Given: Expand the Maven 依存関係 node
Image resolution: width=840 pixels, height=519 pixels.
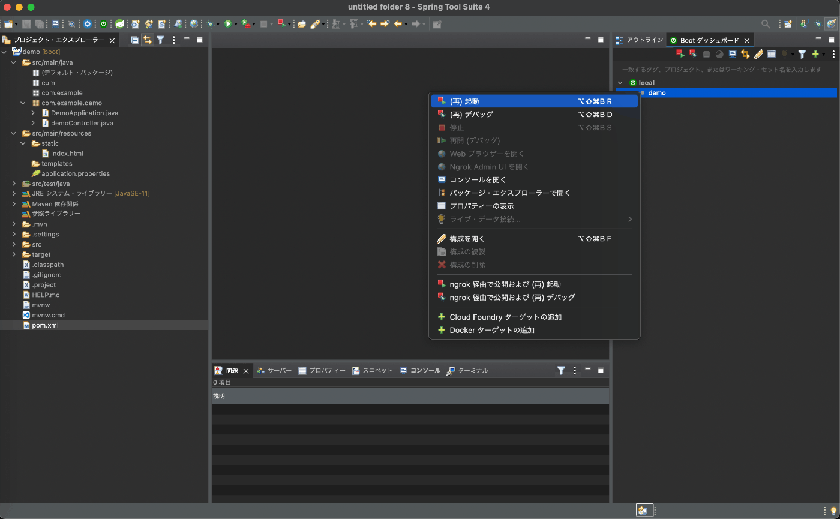Looking at the screenshot, I should click(x=14, y=204).
